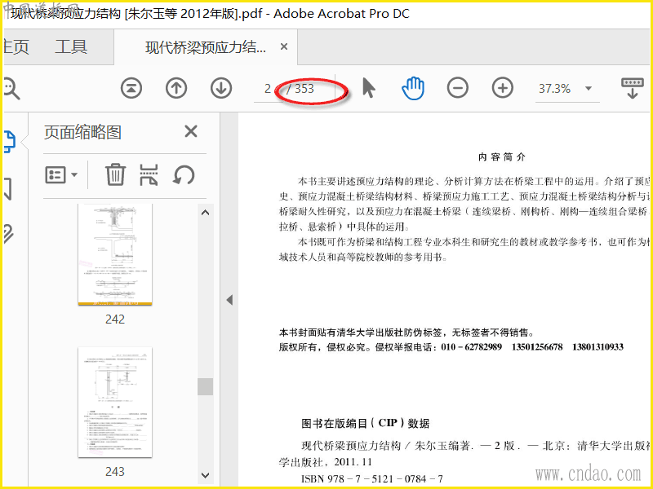Collapse the navigation pane with left triangle
The width and height of the screenshot is (653, 489).
coord(229,300)
